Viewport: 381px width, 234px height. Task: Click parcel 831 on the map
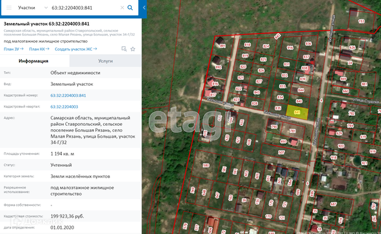[286, 64]
